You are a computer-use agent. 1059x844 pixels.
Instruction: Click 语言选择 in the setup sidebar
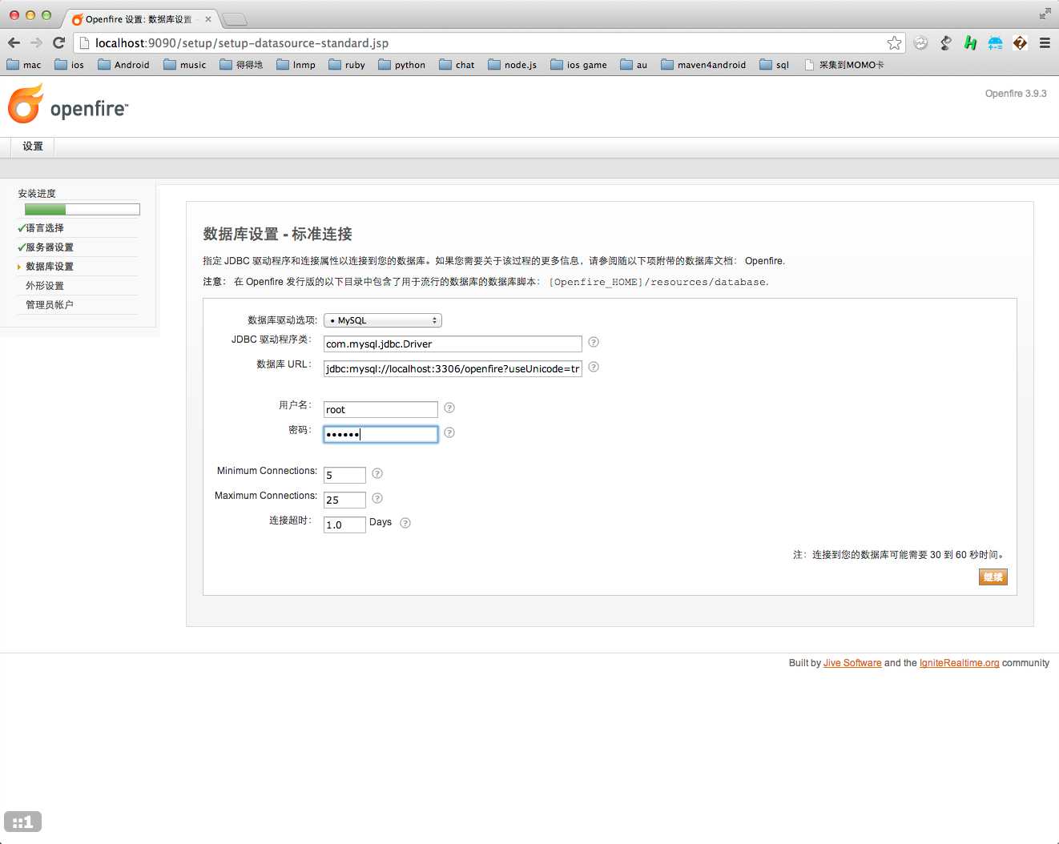click(45, 228)
